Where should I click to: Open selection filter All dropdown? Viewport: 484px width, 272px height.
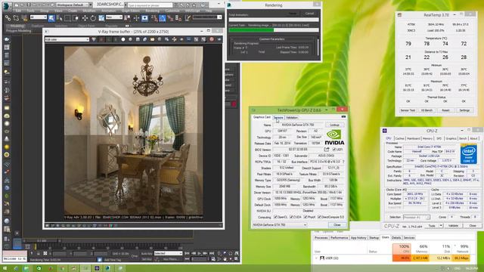pos(38,17)
